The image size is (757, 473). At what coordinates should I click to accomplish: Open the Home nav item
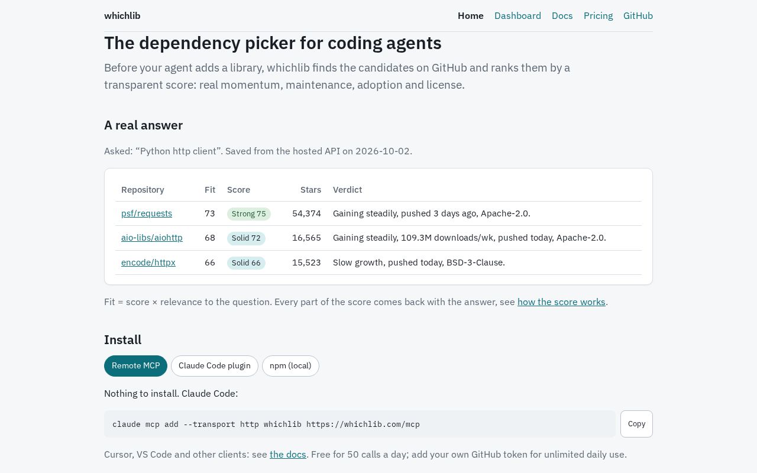click(x=471, y=16)
